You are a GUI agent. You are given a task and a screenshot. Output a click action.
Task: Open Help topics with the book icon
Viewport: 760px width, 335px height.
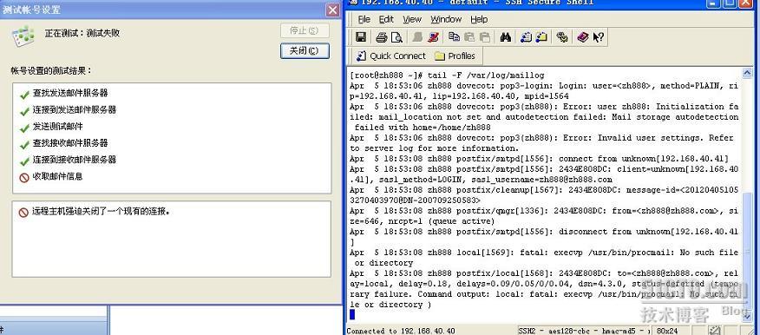pos(583,36)
